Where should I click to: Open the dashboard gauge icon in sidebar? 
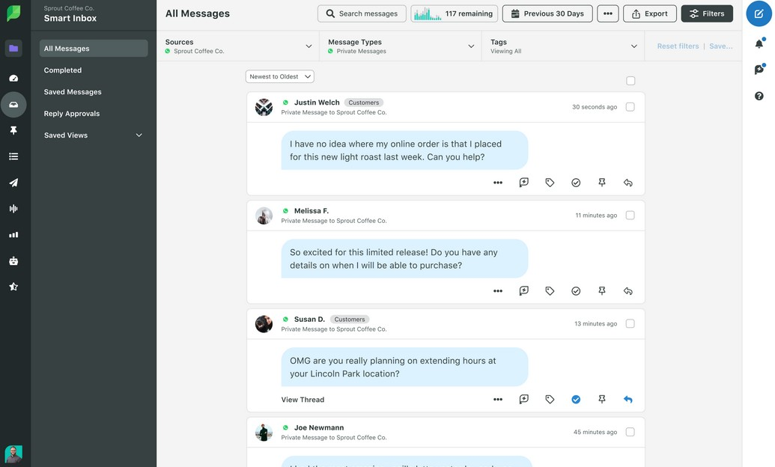coord(13,78)
